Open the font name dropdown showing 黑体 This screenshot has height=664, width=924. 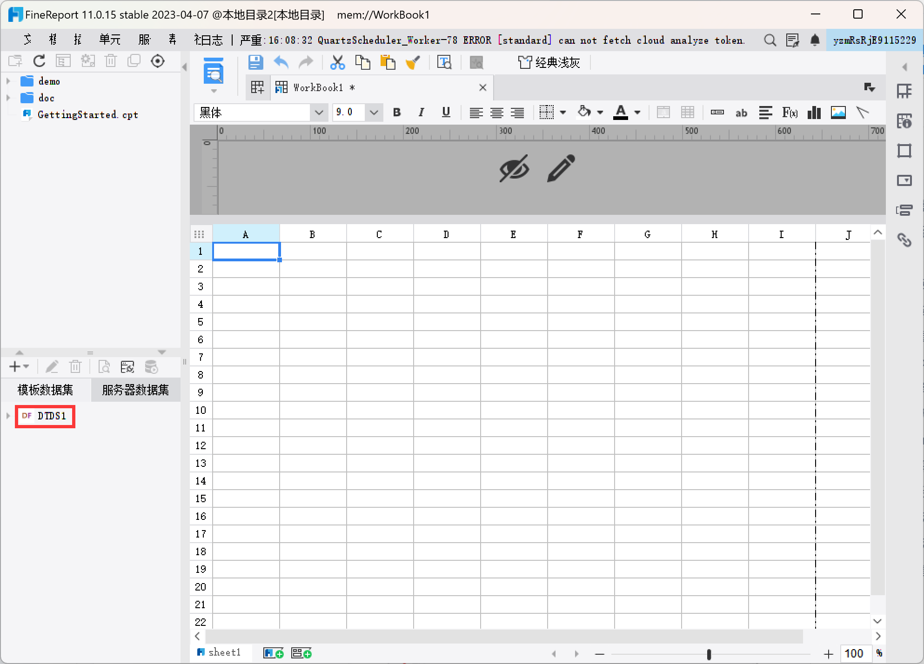[259, 112]
